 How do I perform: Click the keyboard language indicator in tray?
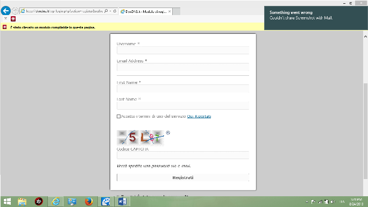coord(342,202)
